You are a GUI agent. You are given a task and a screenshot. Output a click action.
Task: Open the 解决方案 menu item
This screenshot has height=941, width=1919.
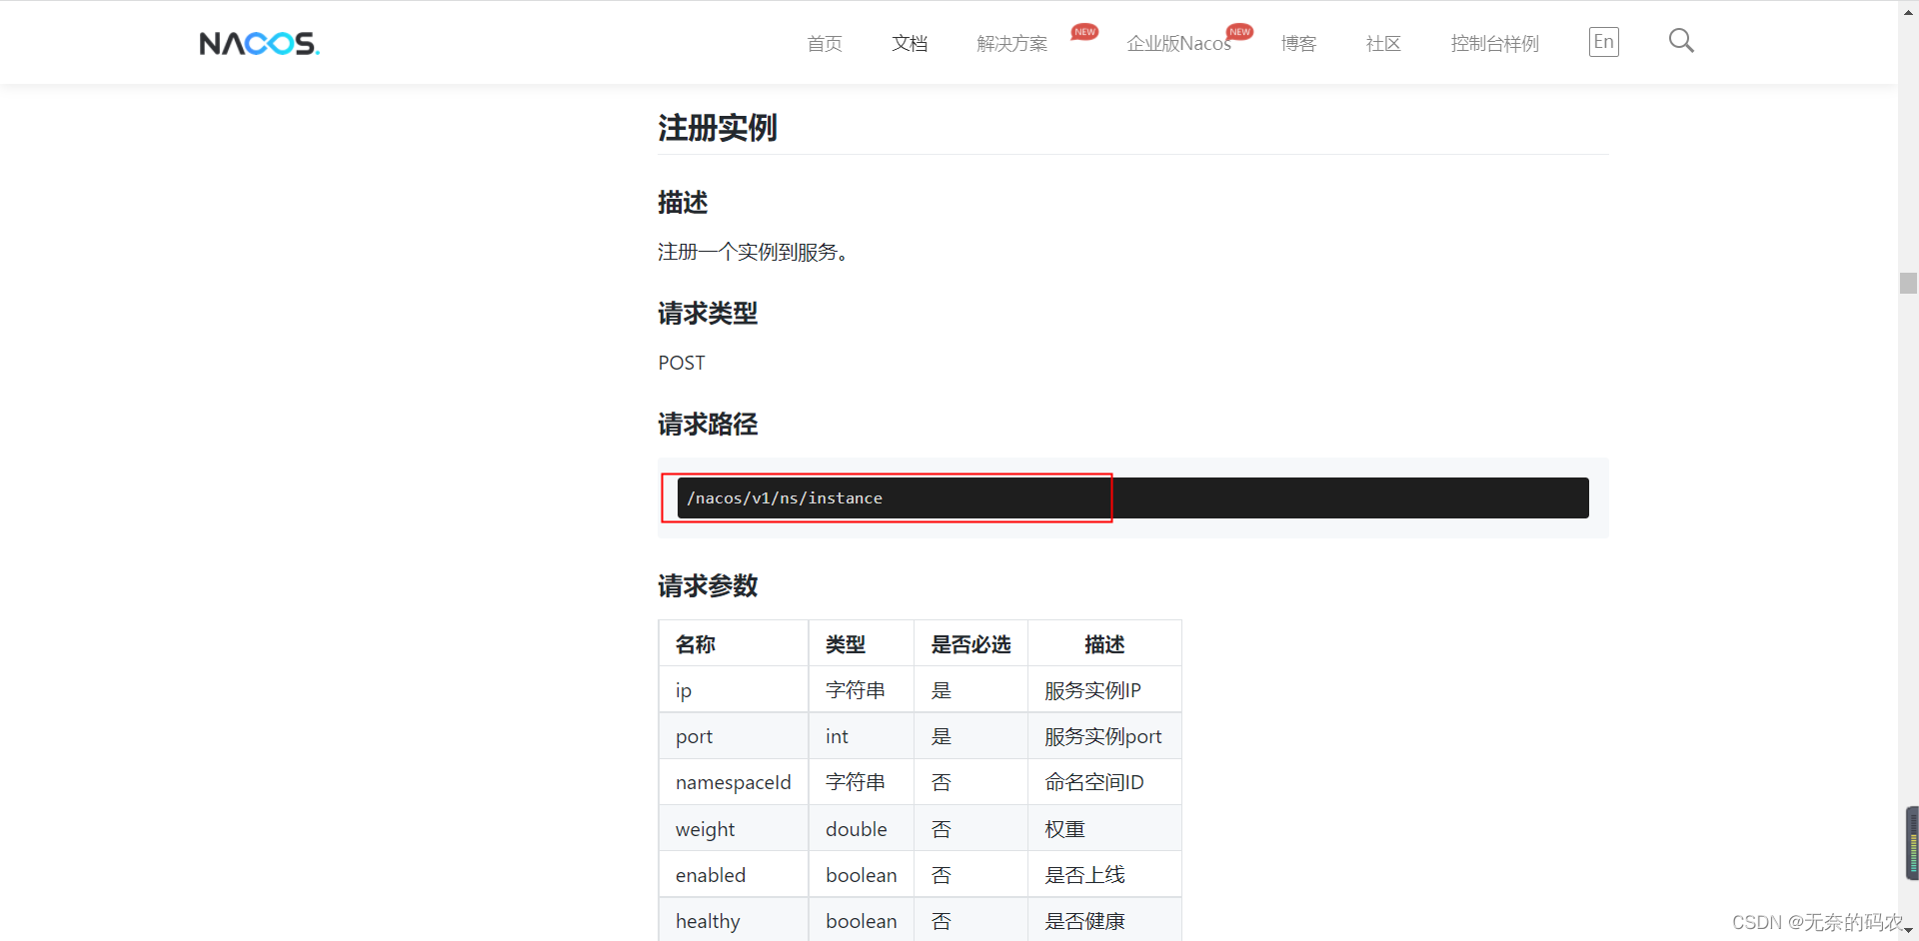(x=1012, y=44)
